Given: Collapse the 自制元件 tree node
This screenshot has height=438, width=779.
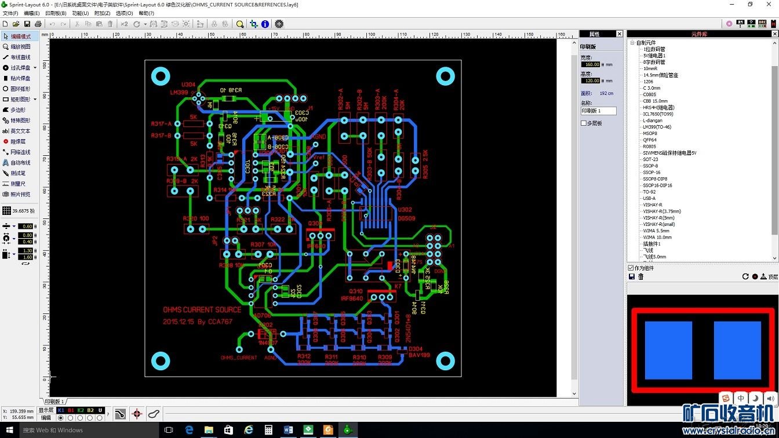Looking at the screenshot, I should click(632, 43).
